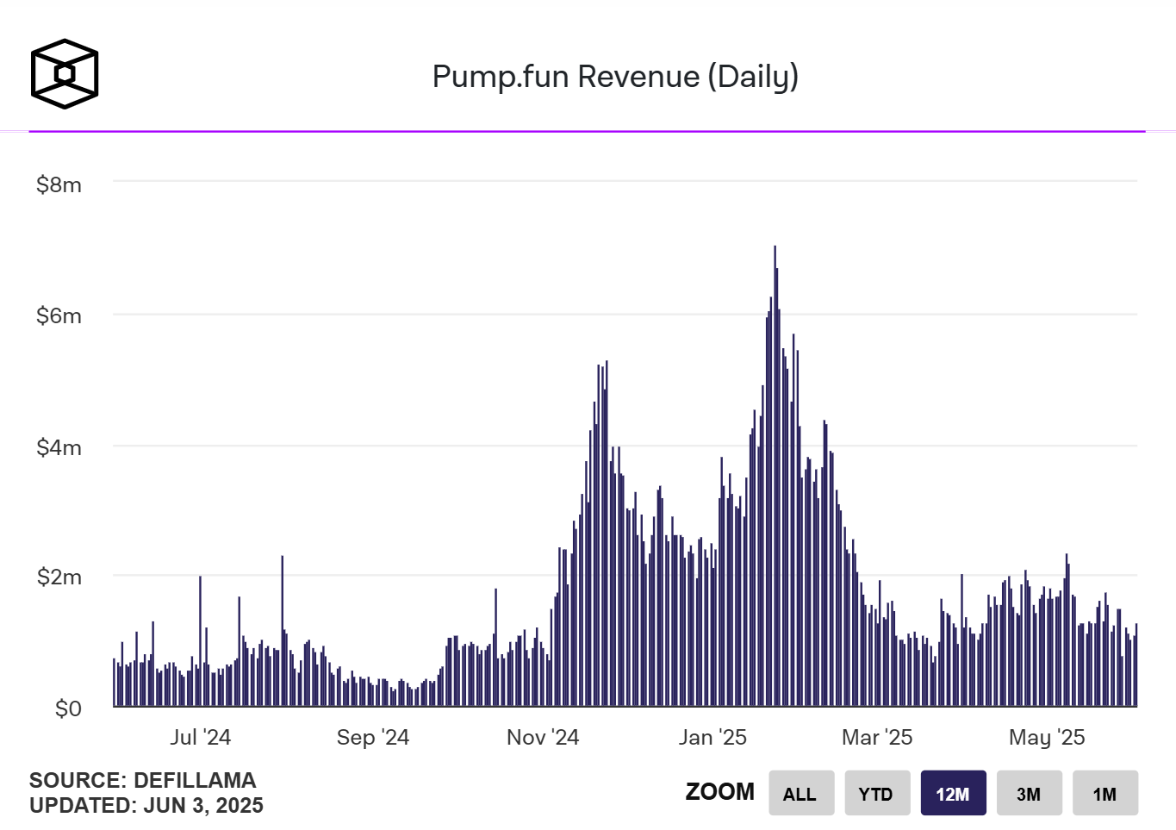The height and width of the screenshot is (830, 1176).
Task: Click the May '25 x-axis label
Action: coord(1047,737)
